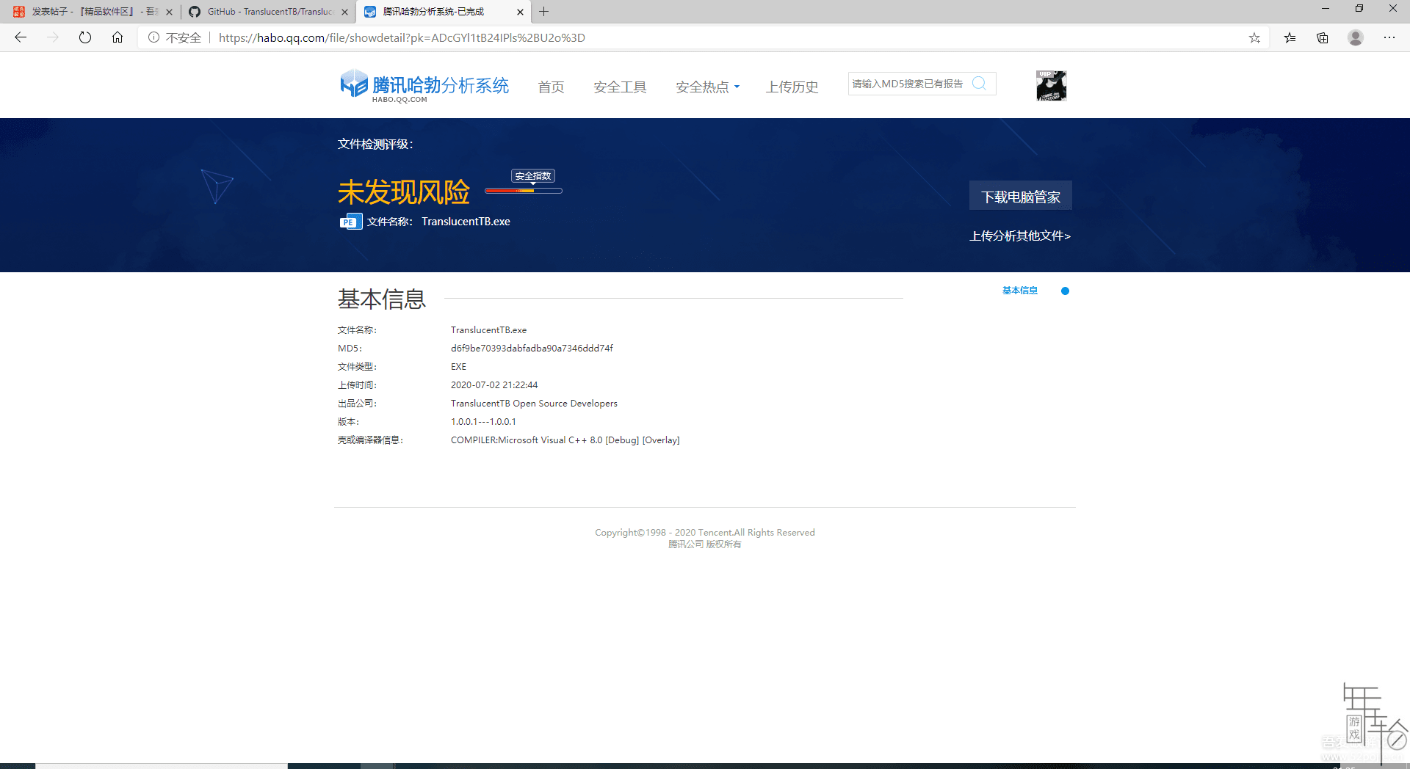Click the MD5 hash value d6f9be70393d...

[532, 348]
